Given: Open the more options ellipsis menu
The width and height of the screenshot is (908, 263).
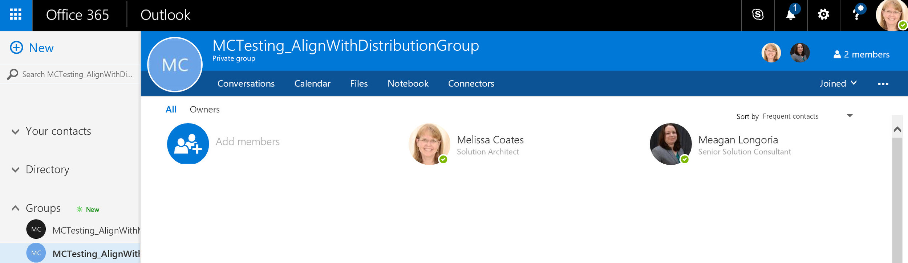Looking at the screenshot, I should (883, 84).
